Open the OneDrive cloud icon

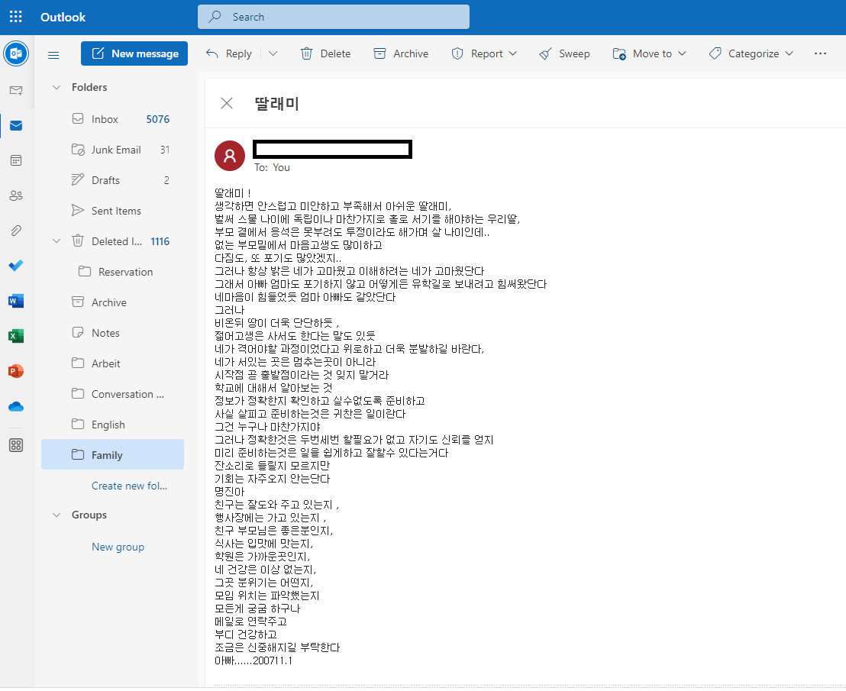point(16,406)
